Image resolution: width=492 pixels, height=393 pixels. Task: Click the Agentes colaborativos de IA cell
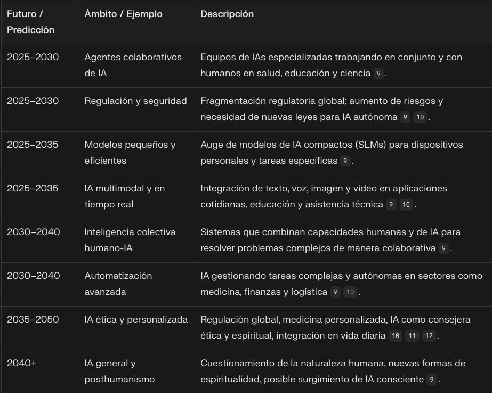tap(137, 66)
